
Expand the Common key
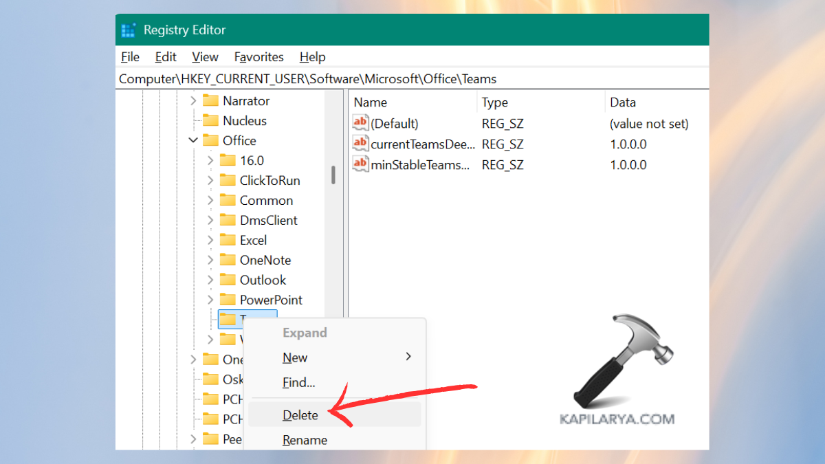click(x=210, y=201)
